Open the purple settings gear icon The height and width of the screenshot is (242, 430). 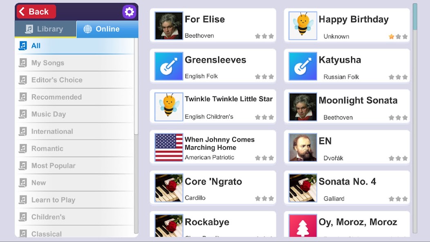[129, 12]
